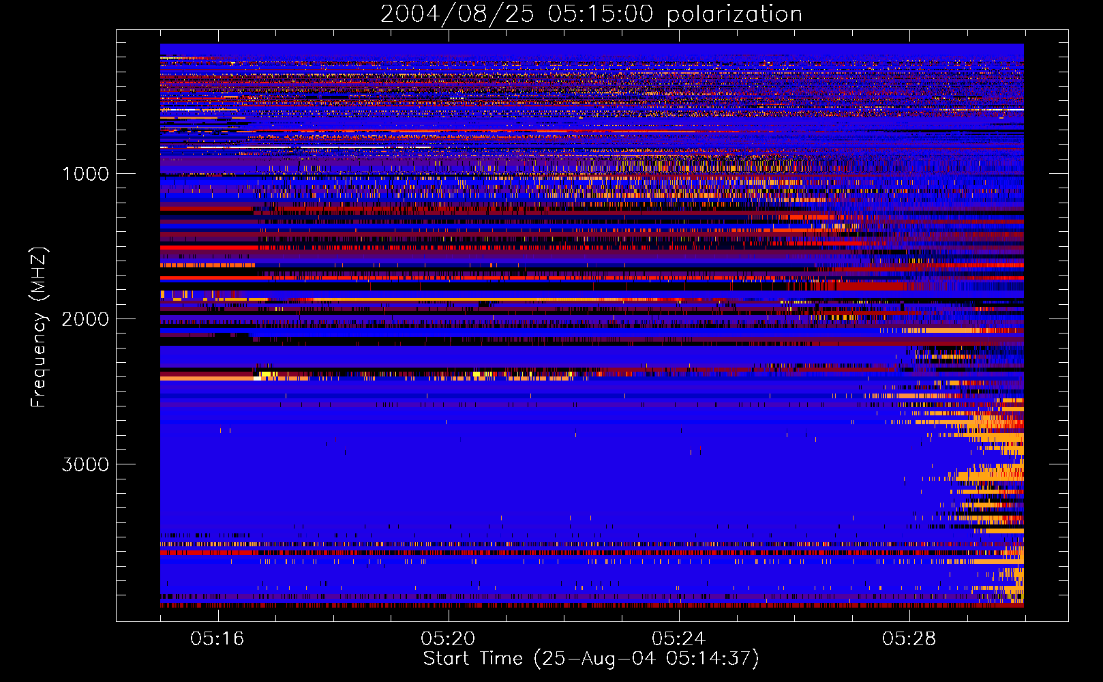Click the 2000 frequency tick label
Screen dimensions: 1103x682
tap(85, 319)
